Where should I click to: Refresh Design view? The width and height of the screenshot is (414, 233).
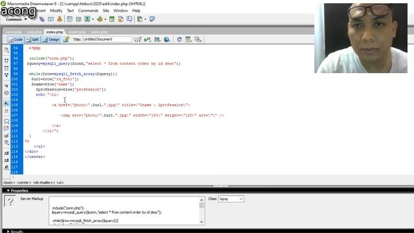179,39
